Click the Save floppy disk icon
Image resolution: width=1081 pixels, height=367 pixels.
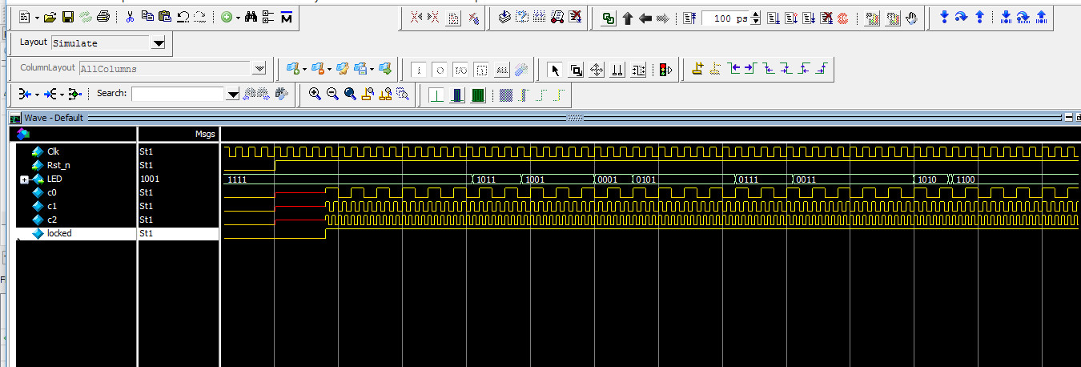point(68,17)
